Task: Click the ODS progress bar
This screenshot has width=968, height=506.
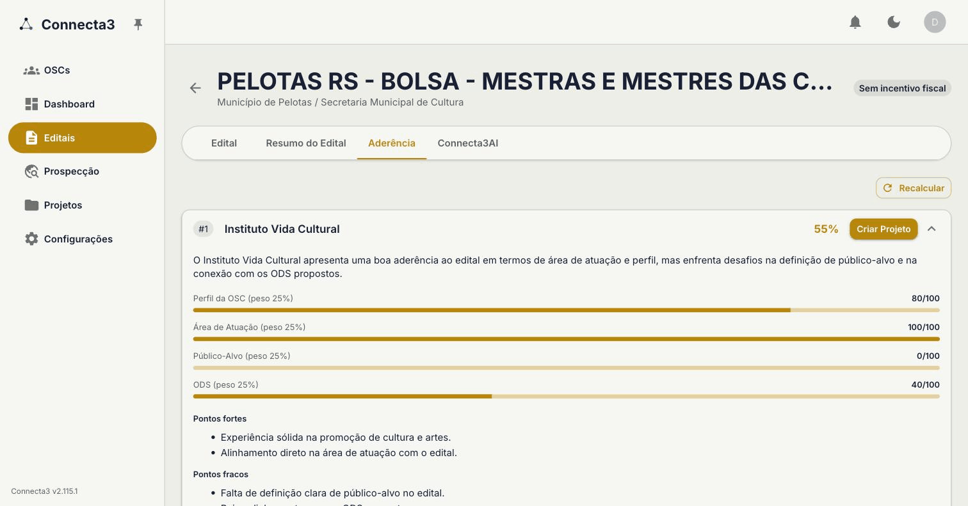Action: click(x=567, y=397)
